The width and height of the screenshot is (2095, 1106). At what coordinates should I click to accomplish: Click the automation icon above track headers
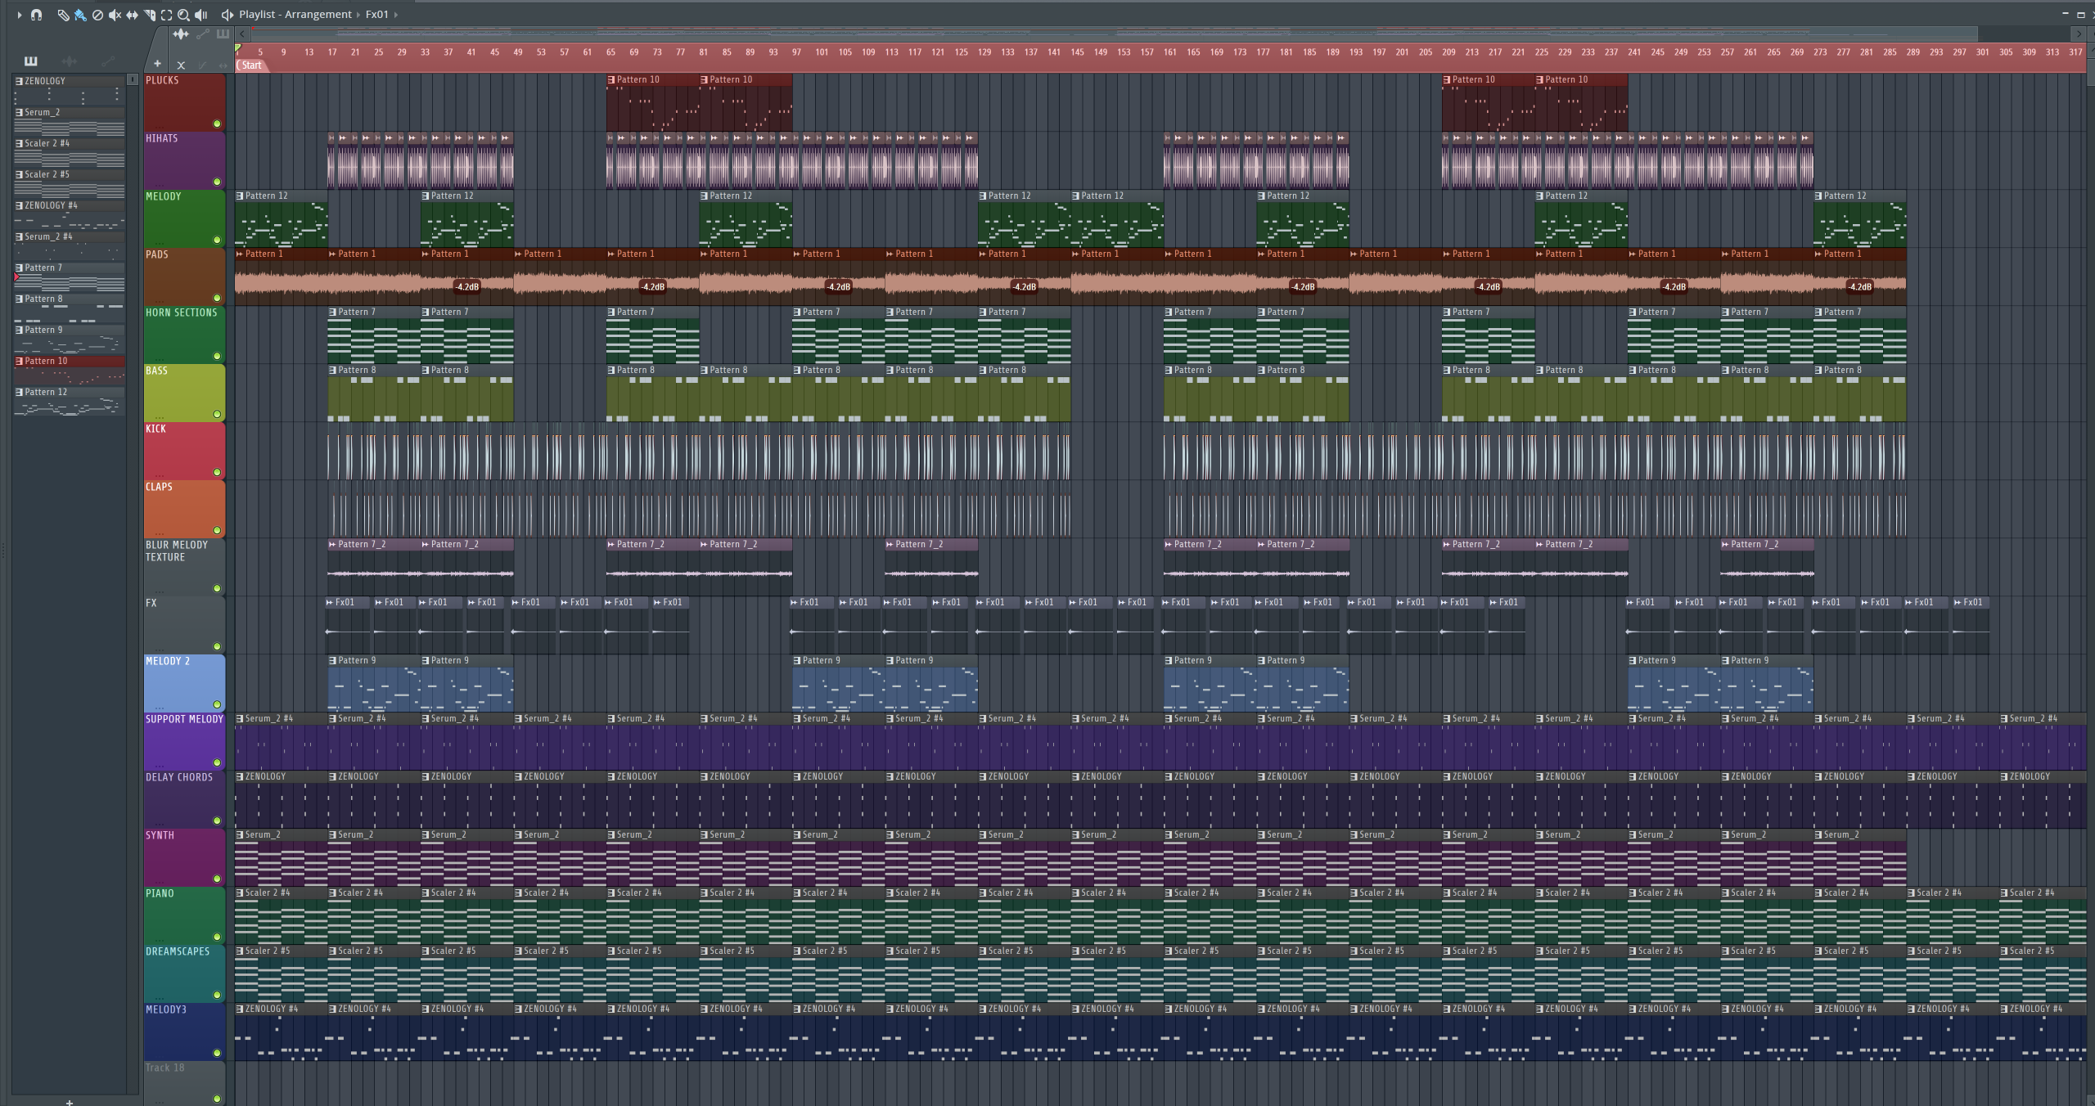202,34
